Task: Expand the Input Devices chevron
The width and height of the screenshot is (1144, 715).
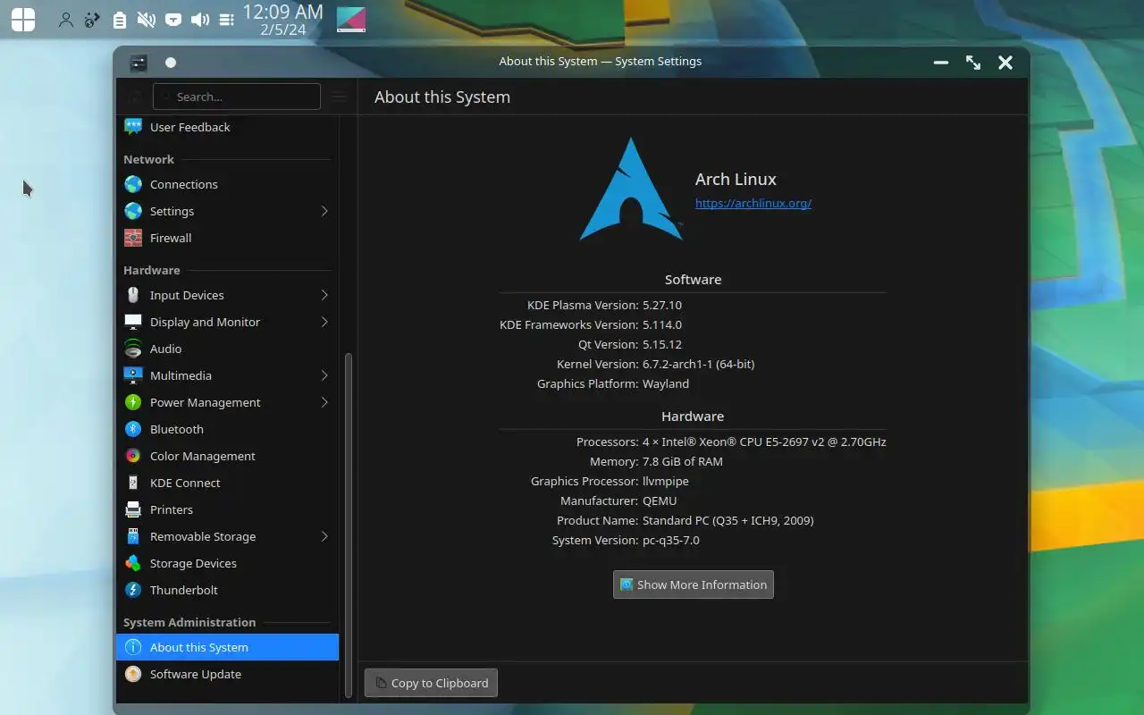Action: [x=324, y=295]
